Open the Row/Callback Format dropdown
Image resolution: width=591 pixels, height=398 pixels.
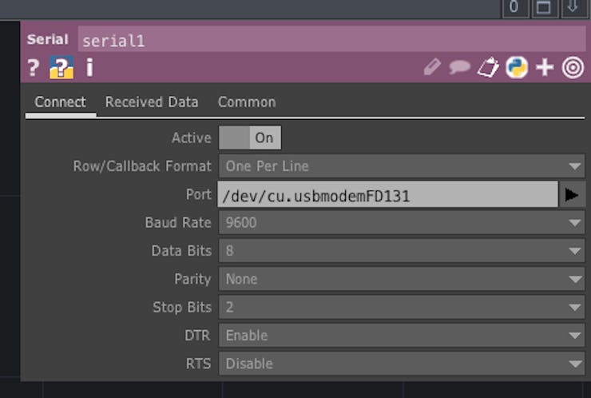(402, 166)
